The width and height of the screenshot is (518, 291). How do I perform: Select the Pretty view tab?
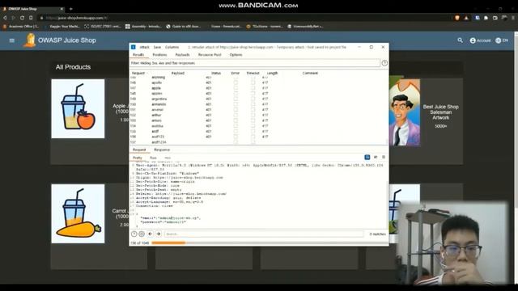tap(137, 158)
